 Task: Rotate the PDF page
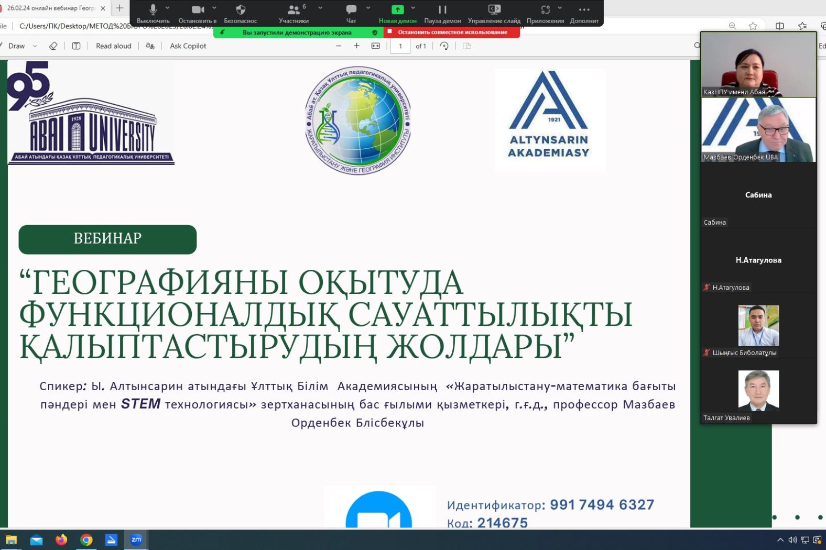(444, 46)
